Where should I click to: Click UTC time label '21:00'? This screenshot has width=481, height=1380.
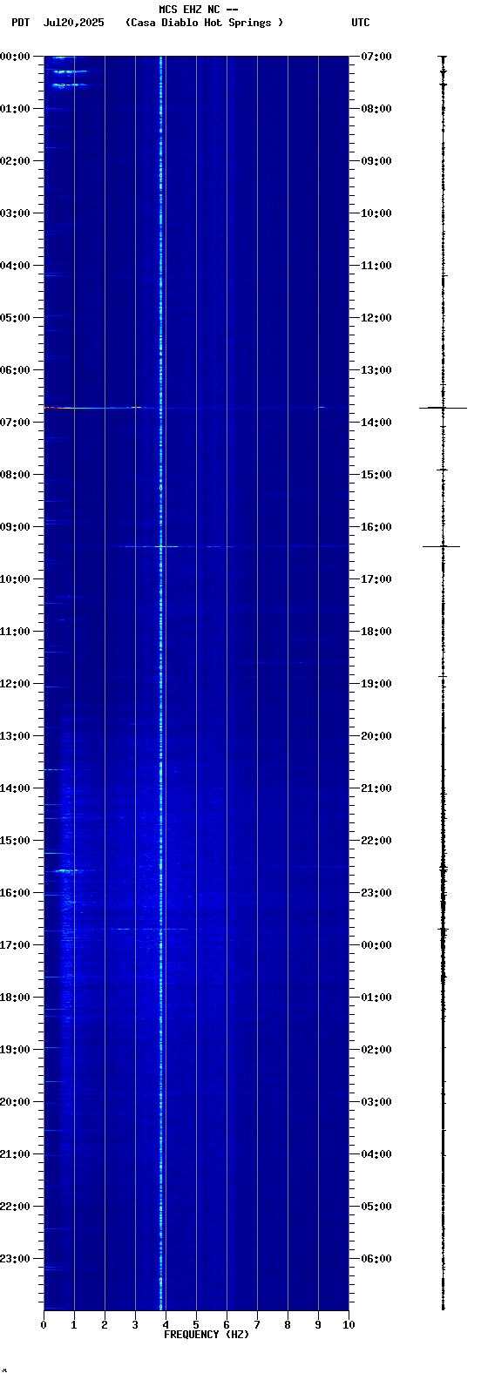click(x=376, y=788)
